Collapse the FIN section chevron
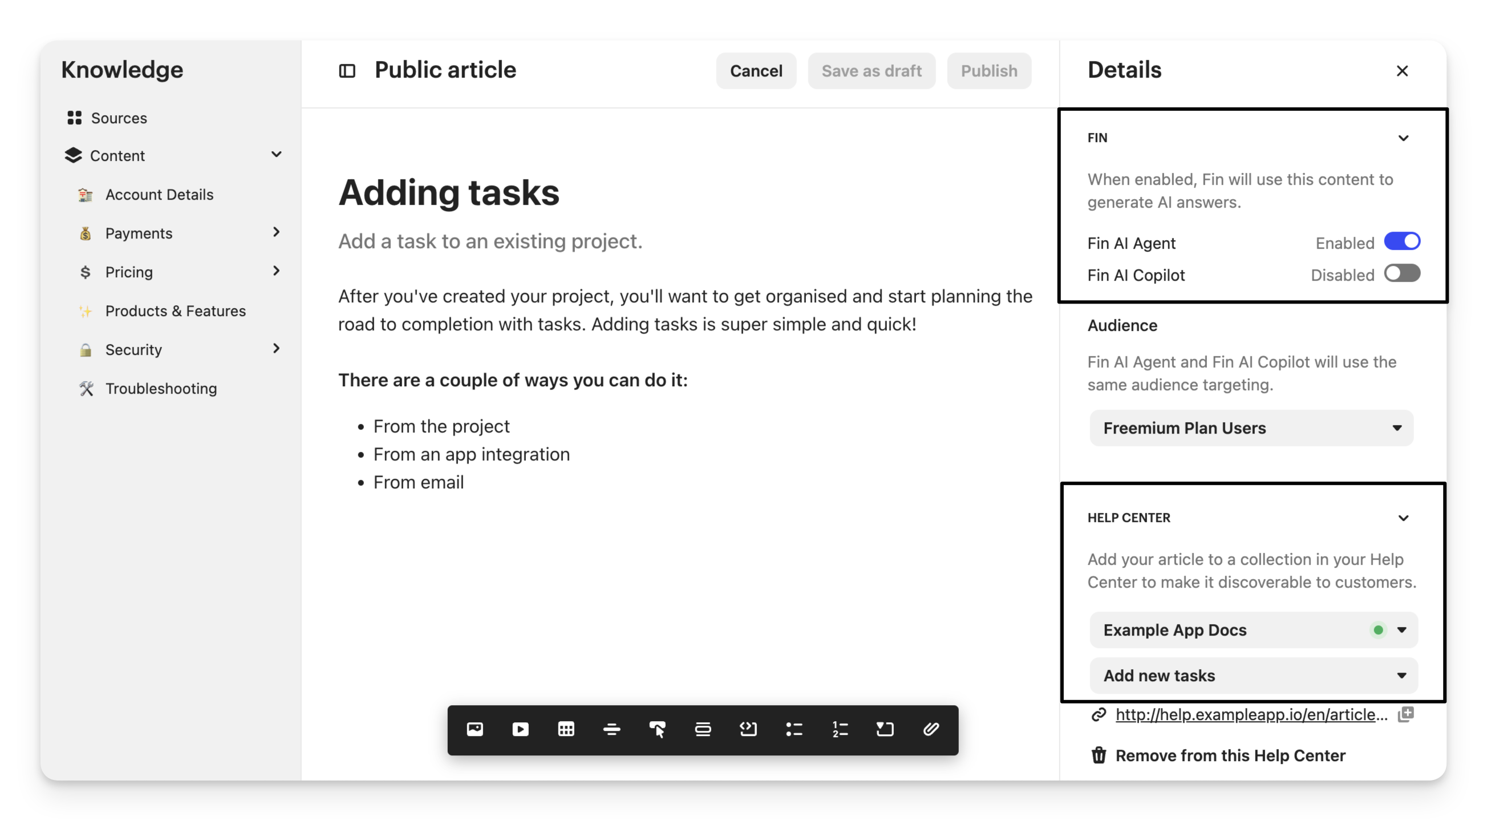Screen dimensions: 1487x821 [x=1403, y=138]
